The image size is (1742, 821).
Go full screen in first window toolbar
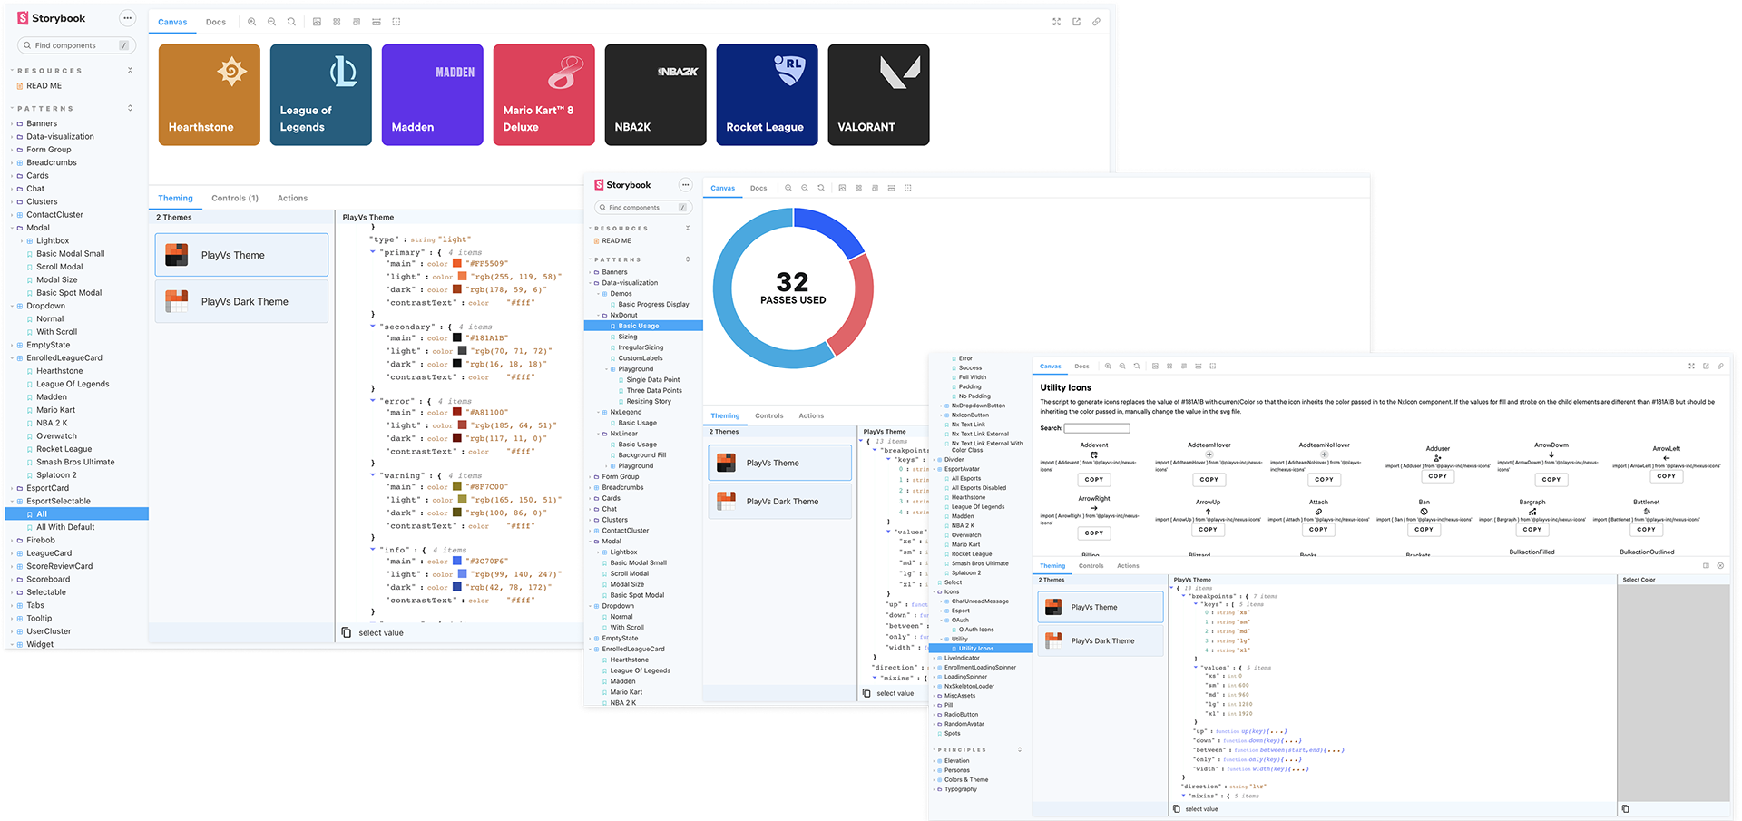tap(1056, 22)
